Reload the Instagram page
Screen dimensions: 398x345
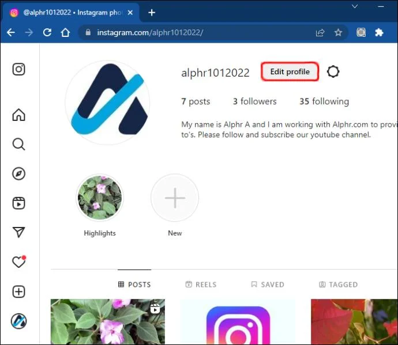point(47,32)
